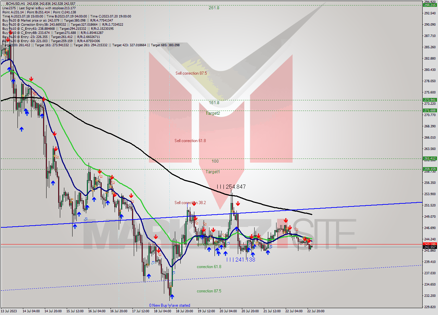Click the '20 Jul 04:00' time axis label

(228, 311)
